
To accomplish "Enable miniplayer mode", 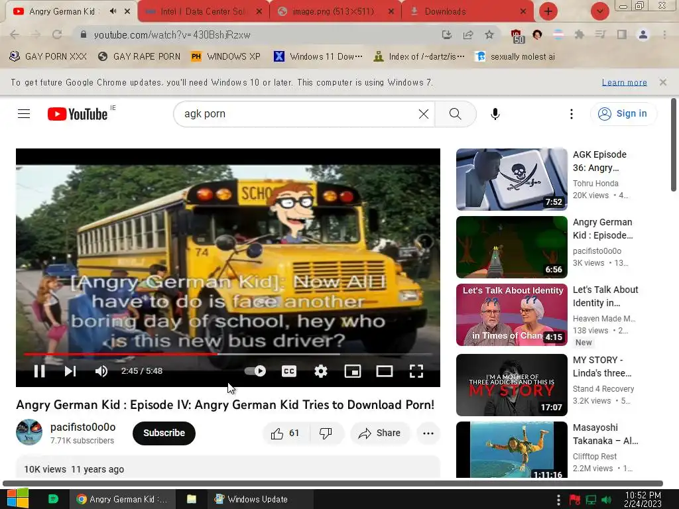I will [353, 371].
